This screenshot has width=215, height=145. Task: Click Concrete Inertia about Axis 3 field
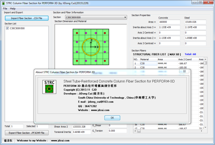[x=169, y=27]
